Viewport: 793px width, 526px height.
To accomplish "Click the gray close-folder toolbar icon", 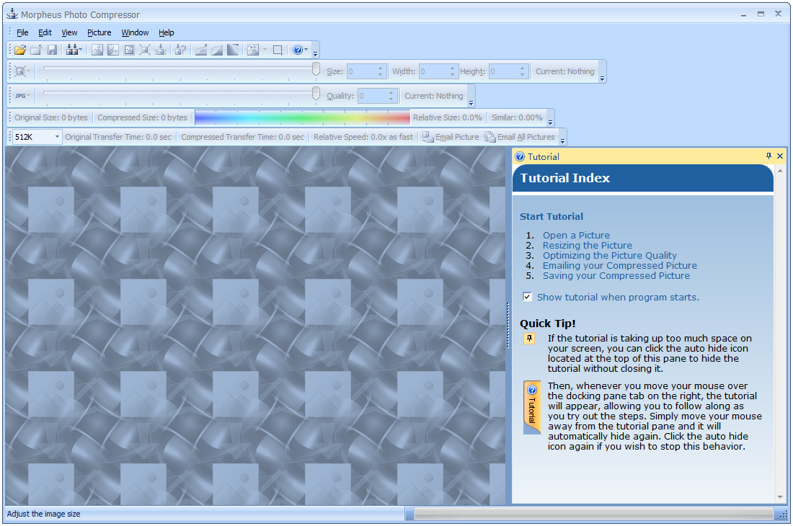I will click(36, 50).
